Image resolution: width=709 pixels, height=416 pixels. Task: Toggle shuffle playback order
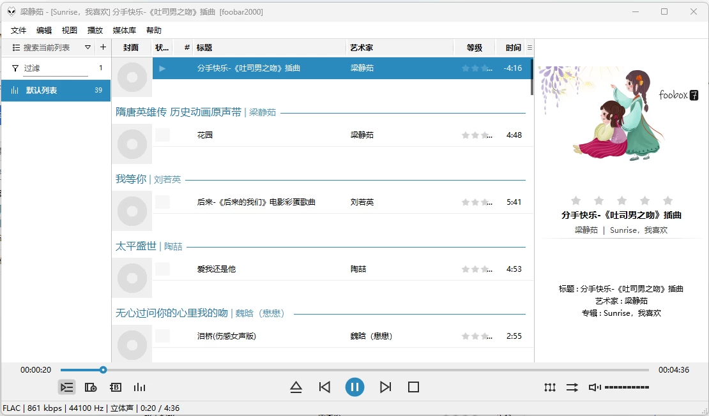pyautogui.click(x=572, y=387)
